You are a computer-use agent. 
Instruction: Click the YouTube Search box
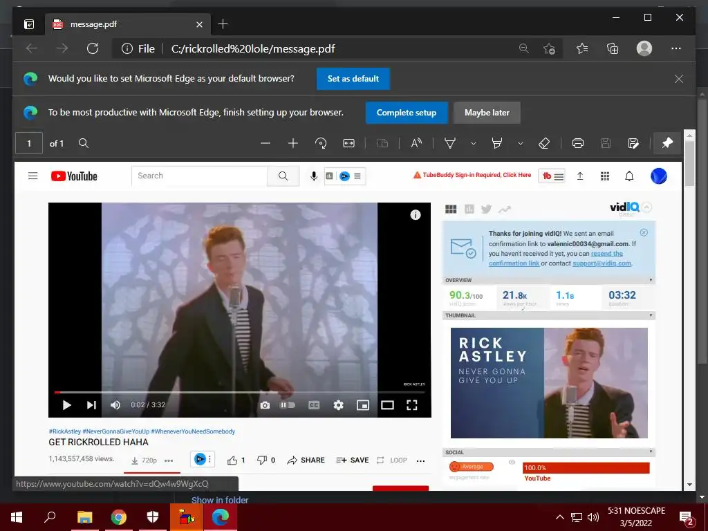click(200, 176)
